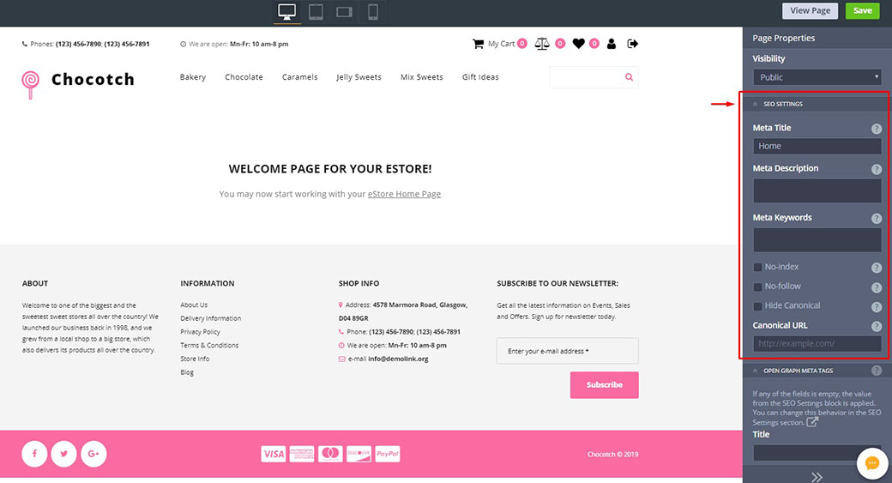This screenshot has height=483, width=892.
Task: Open Meta Title help icon
Action: [x=877, y=129]
